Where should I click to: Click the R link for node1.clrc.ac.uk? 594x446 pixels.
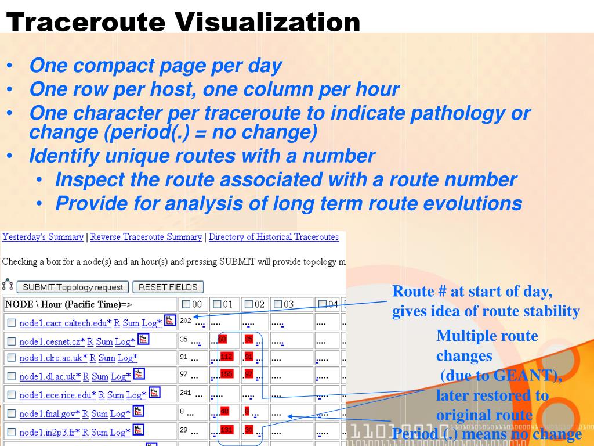tap(93, 358)
